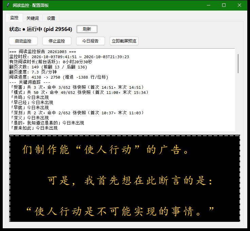The width and height of the screenshot is (250, 231).
Task: Close the 阅读监控 配置面板 window
Action: tap(239, 5)
